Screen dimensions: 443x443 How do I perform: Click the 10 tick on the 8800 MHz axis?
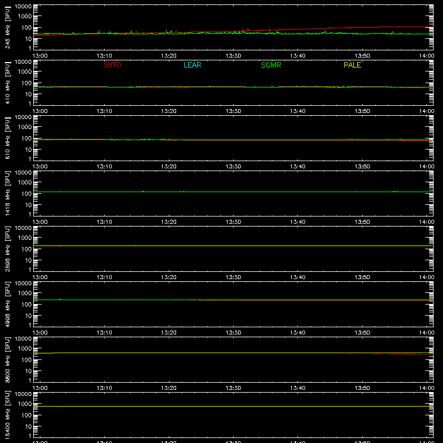pyautogui.click(x=28, y=371)
